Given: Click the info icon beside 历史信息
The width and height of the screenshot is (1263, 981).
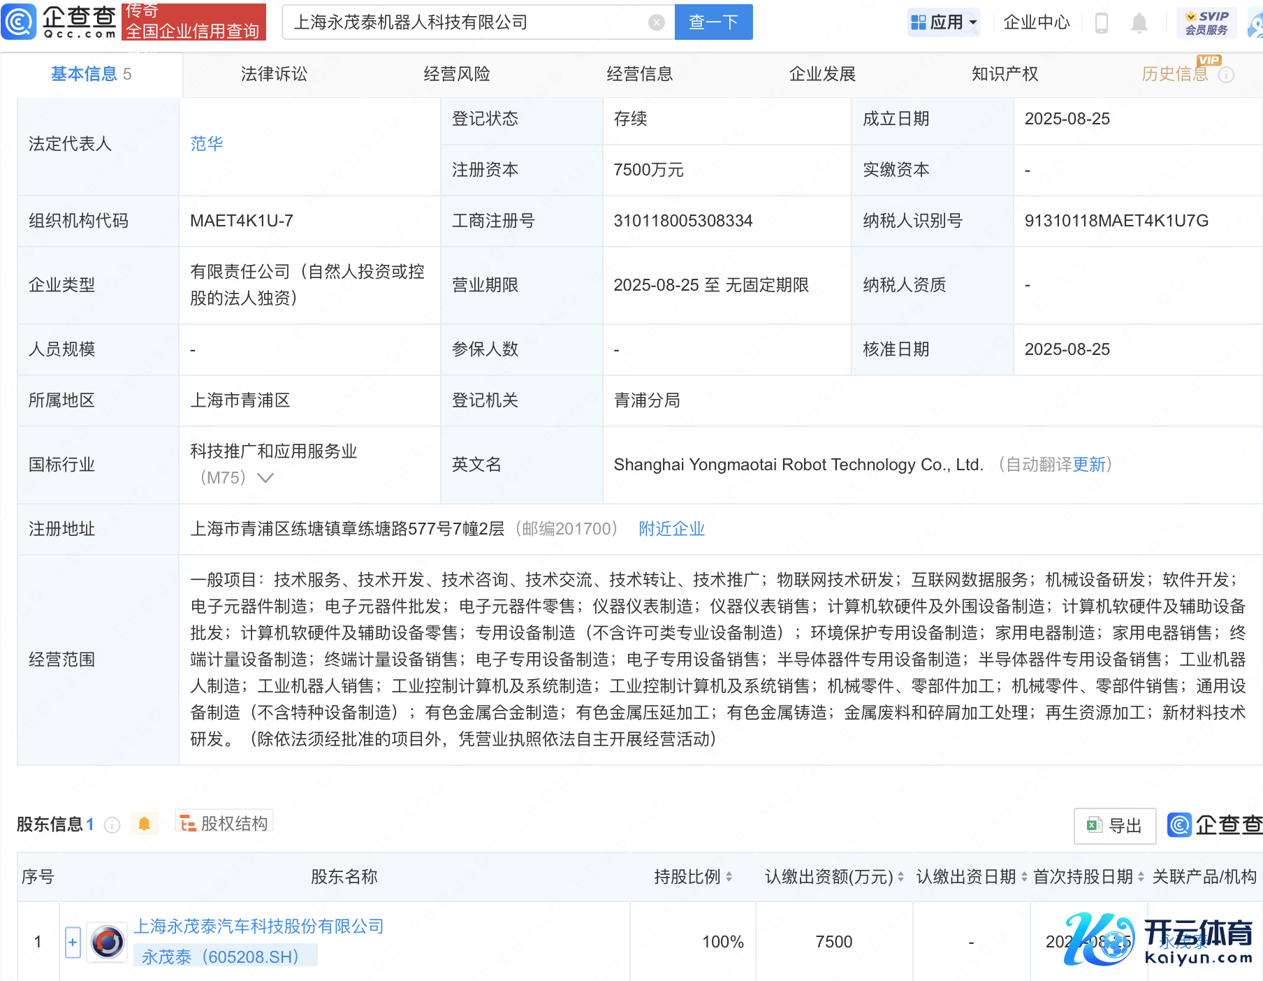Looking at the screenshot, I should pyautogui.click(x=1226, y=75).
